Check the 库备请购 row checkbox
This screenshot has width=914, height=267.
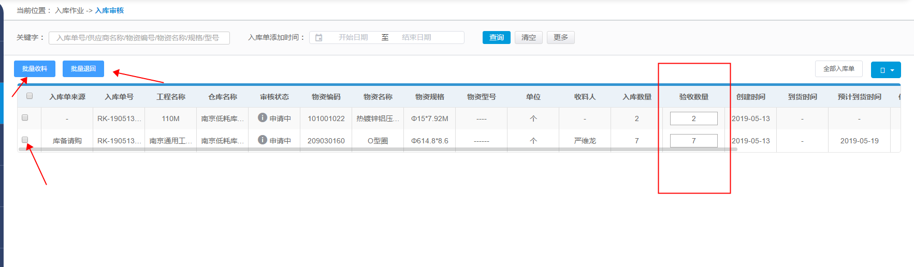[25, 140]
